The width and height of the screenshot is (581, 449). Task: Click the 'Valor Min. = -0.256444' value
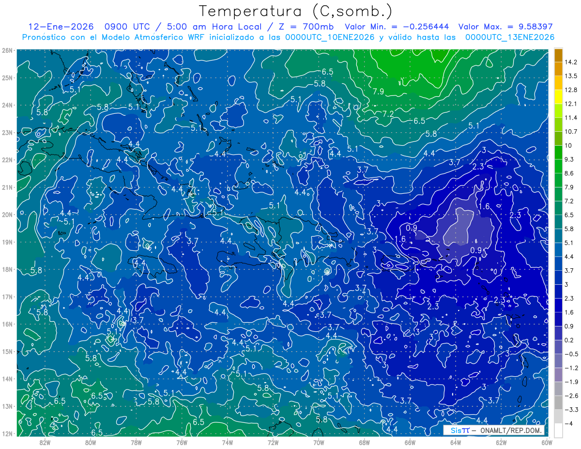coord(397,27)
